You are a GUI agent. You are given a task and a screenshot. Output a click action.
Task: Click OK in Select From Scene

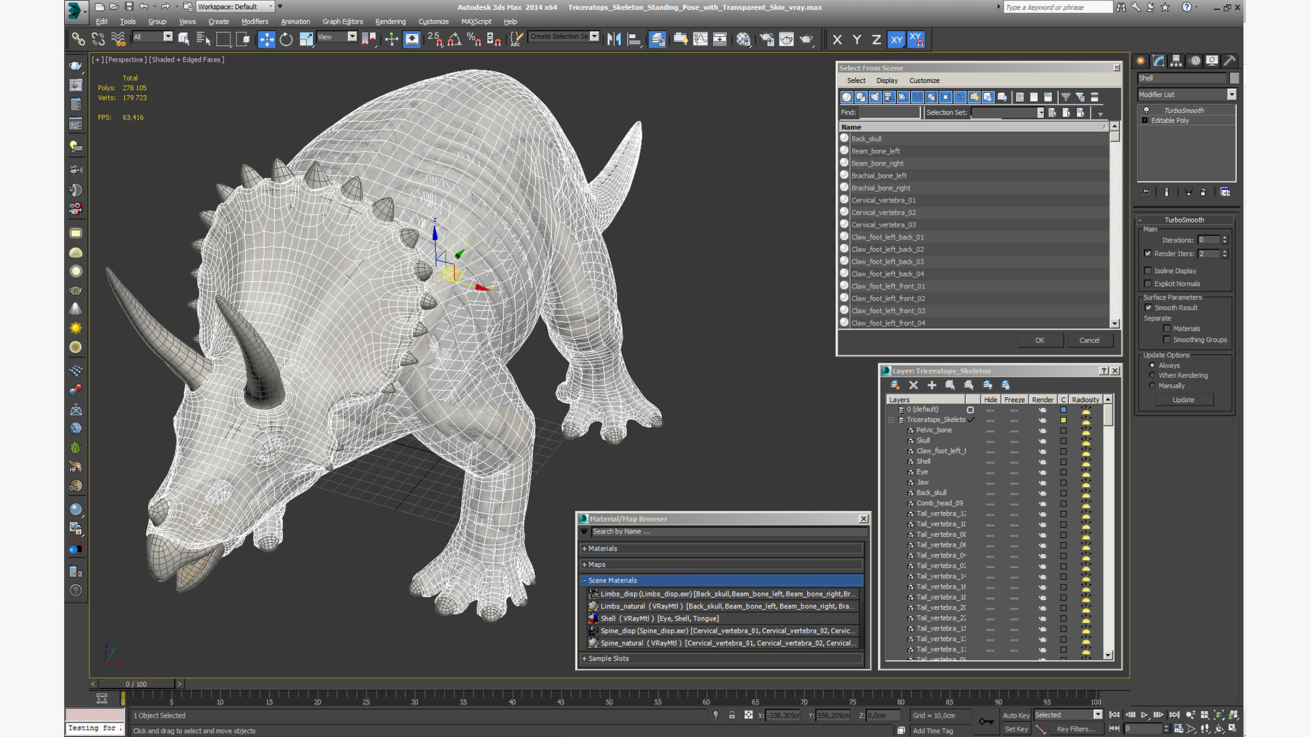pyautogui.click(x=1040, y=341)
